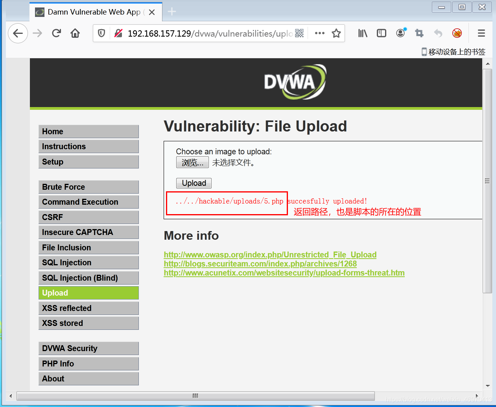Select the CSRF menu entry

[x=89, y=217]
